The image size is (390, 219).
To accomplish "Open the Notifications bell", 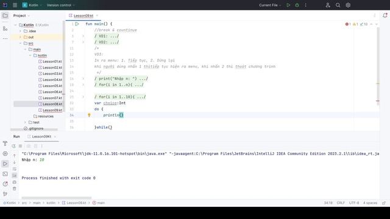I will pos(385,15).
